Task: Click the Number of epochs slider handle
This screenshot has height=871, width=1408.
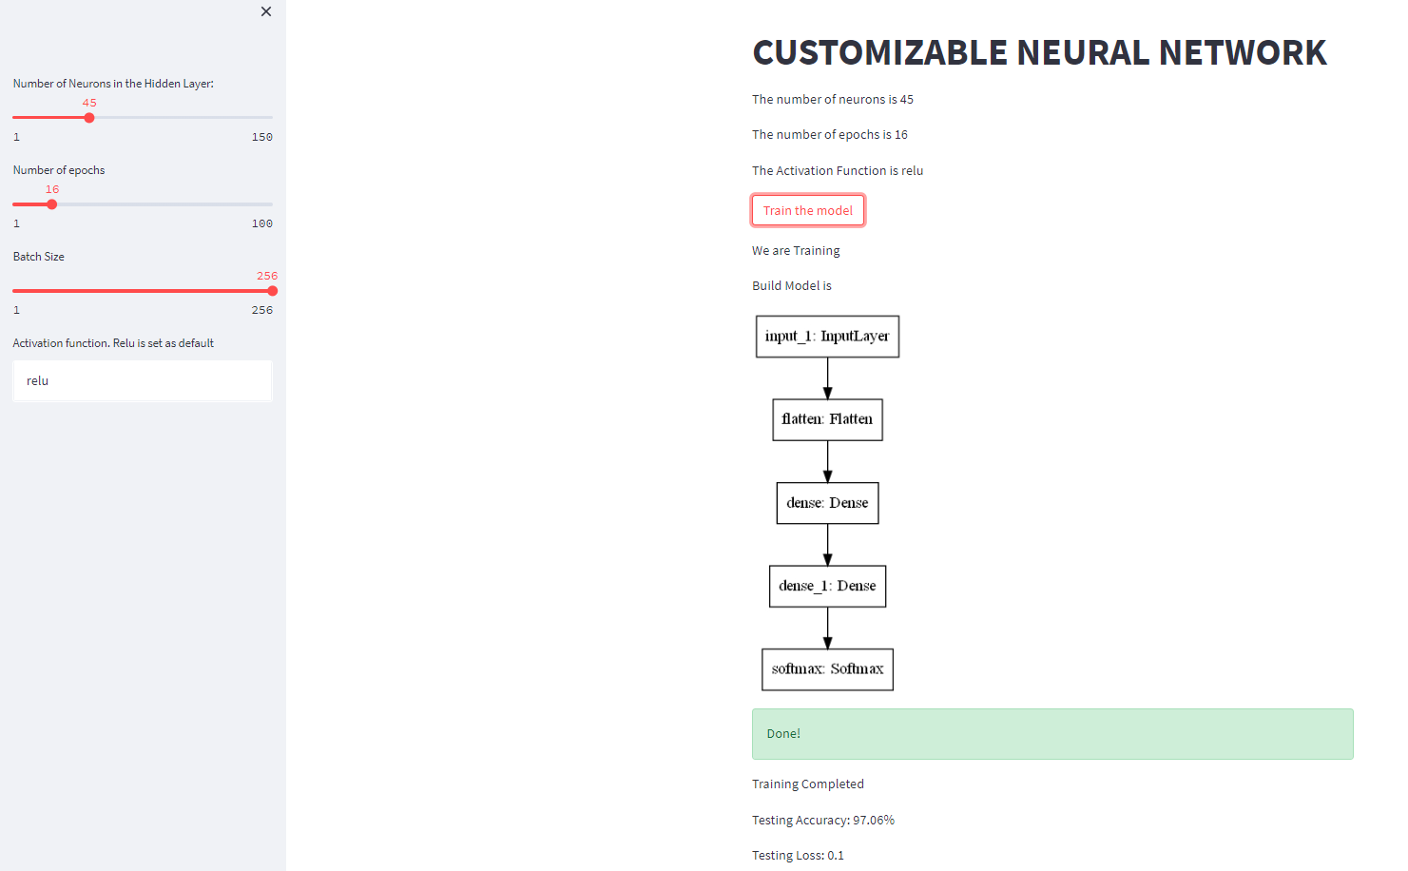Action: [50, 203]
